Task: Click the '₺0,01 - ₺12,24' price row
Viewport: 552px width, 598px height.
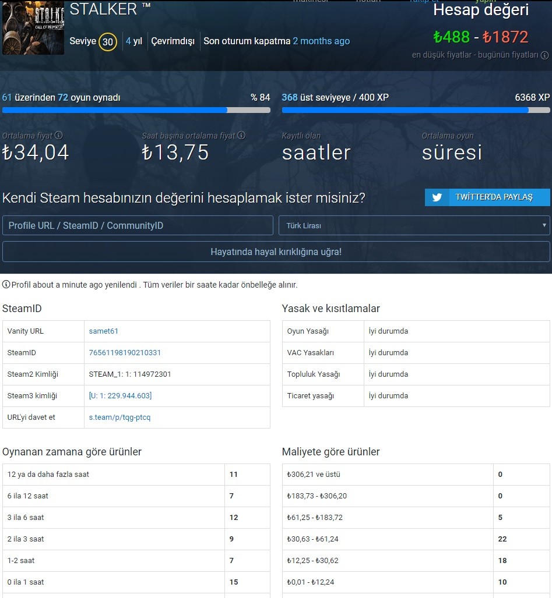Action: click(416, 582)
